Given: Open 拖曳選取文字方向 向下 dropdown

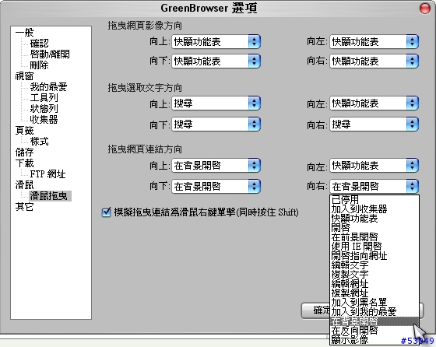Looking at the screenshot, I should [216, 124].
